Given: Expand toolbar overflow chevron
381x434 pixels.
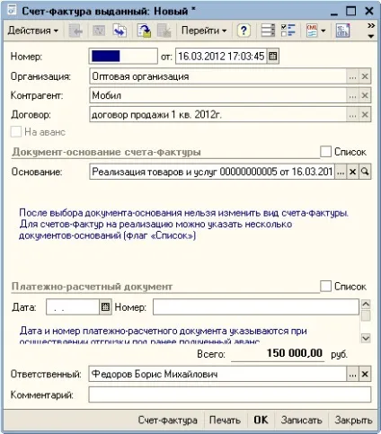Looking at the screenshot, I should (x=371, y=26).
